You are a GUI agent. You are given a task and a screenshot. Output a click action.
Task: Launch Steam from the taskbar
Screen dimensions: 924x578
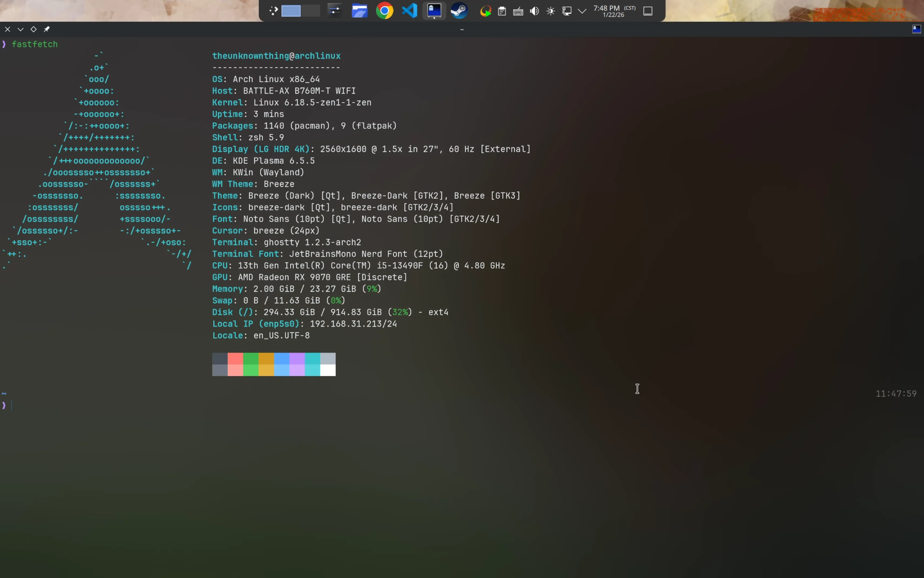point(459,10)
